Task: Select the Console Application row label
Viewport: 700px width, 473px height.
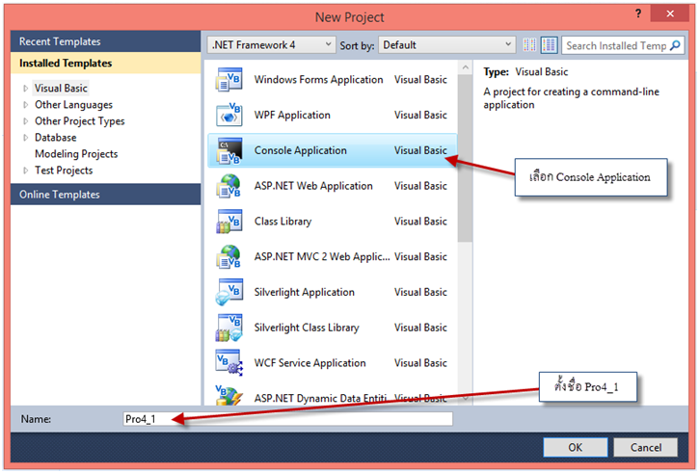Action: tap(301, 150)
